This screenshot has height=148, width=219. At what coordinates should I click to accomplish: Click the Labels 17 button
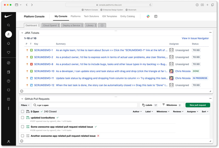(x=150, y=105)
